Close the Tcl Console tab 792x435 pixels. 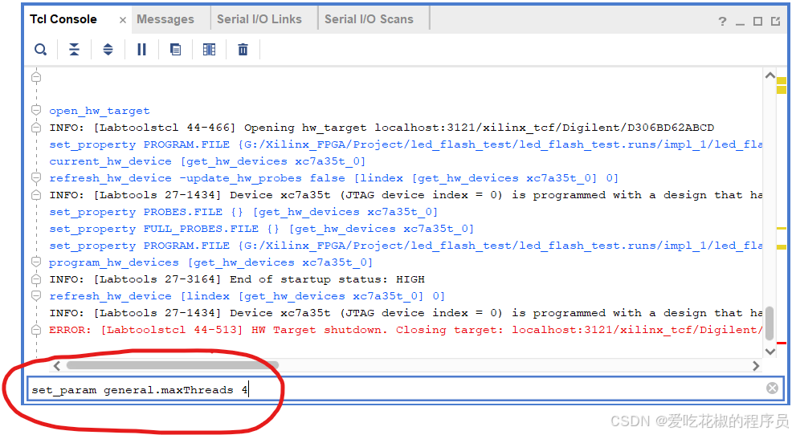tap(123, 20)
